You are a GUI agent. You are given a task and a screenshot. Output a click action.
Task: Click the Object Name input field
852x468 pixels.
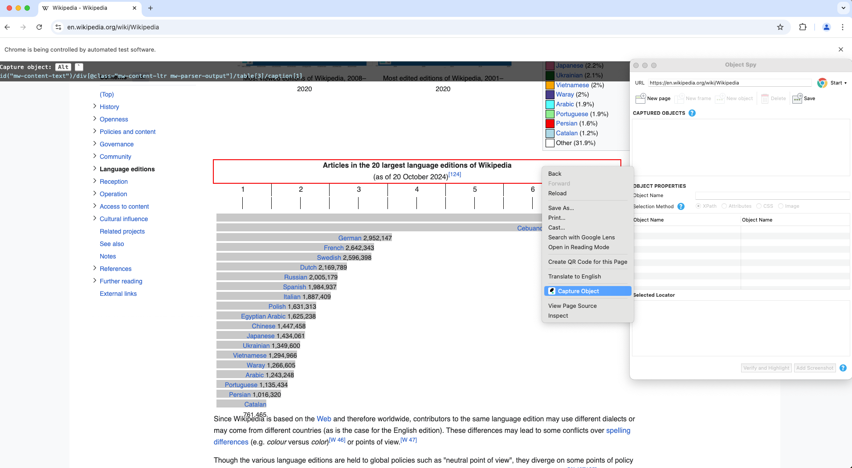[772, 196]
